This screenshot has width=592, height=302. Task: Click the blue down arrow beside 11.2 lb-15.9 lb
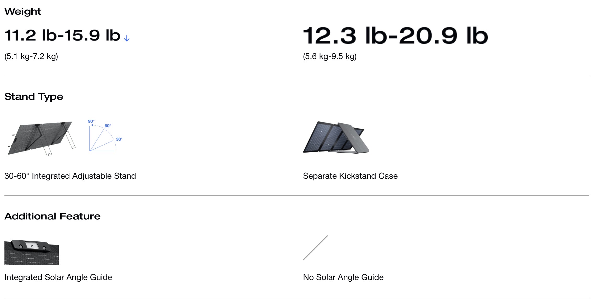coord(127,39)
